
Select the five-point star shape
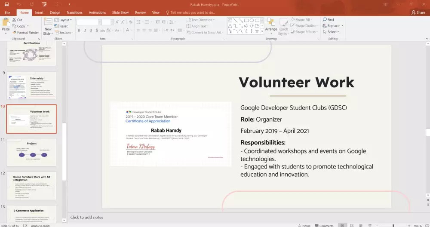point(257,31)
